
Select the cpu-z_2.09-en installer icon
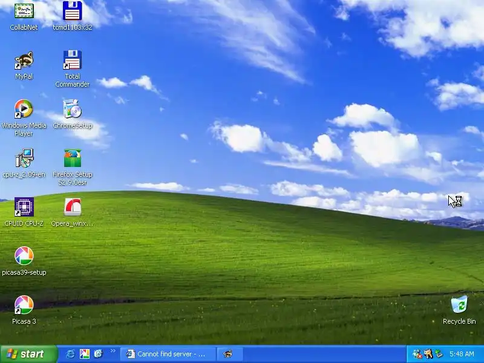click(24, 163)
